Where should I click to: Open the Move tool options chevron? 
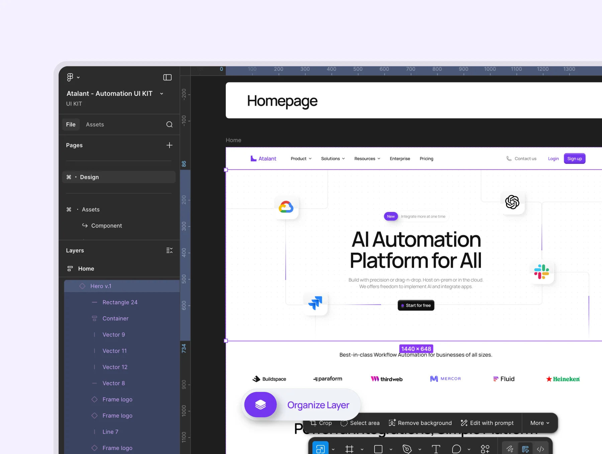[x=333, y=449]
